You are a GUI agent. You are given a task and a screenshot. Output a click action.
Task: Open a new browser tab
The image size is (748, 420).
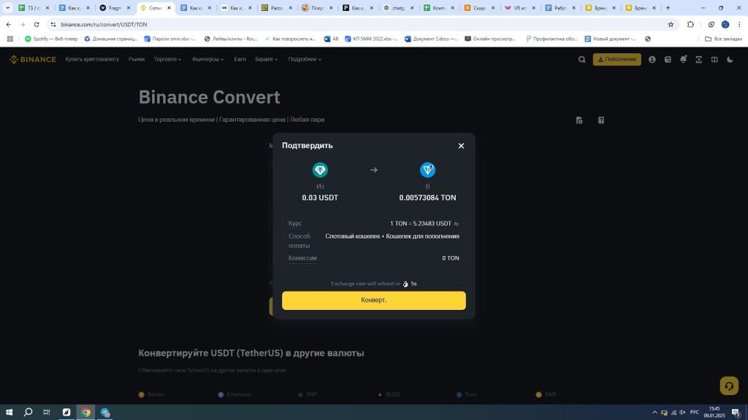tap(668, 7)
